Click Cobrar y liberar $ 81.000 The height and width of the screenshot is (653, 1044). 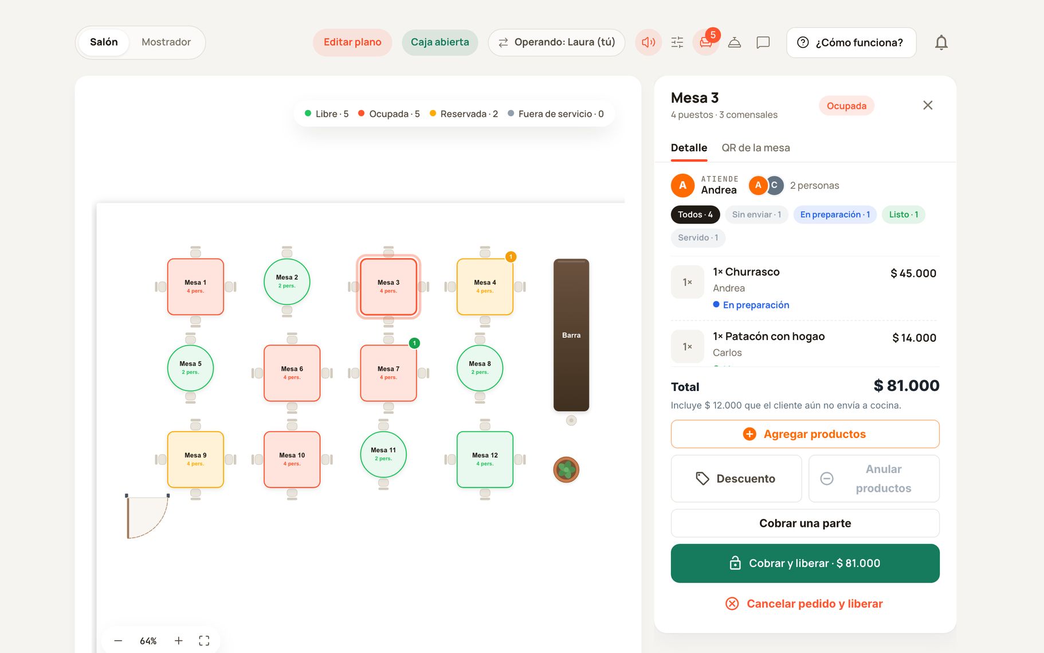pos(805,564)
